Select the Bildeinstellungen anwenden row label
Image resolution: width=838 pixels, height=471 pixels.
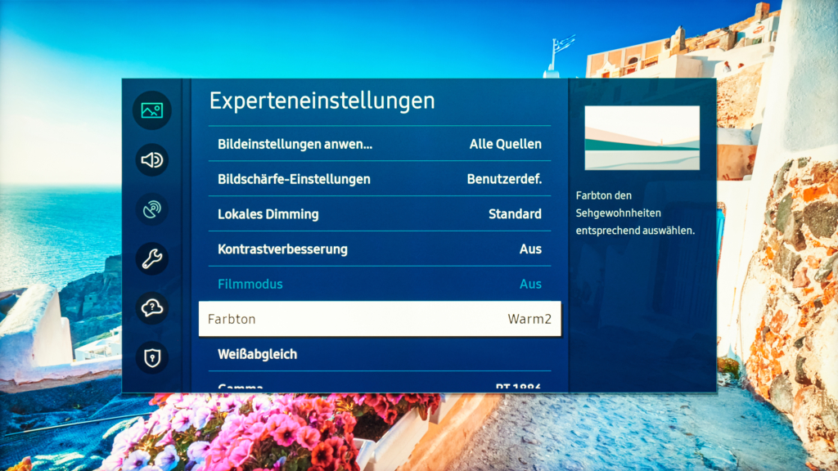click(295, 145)
